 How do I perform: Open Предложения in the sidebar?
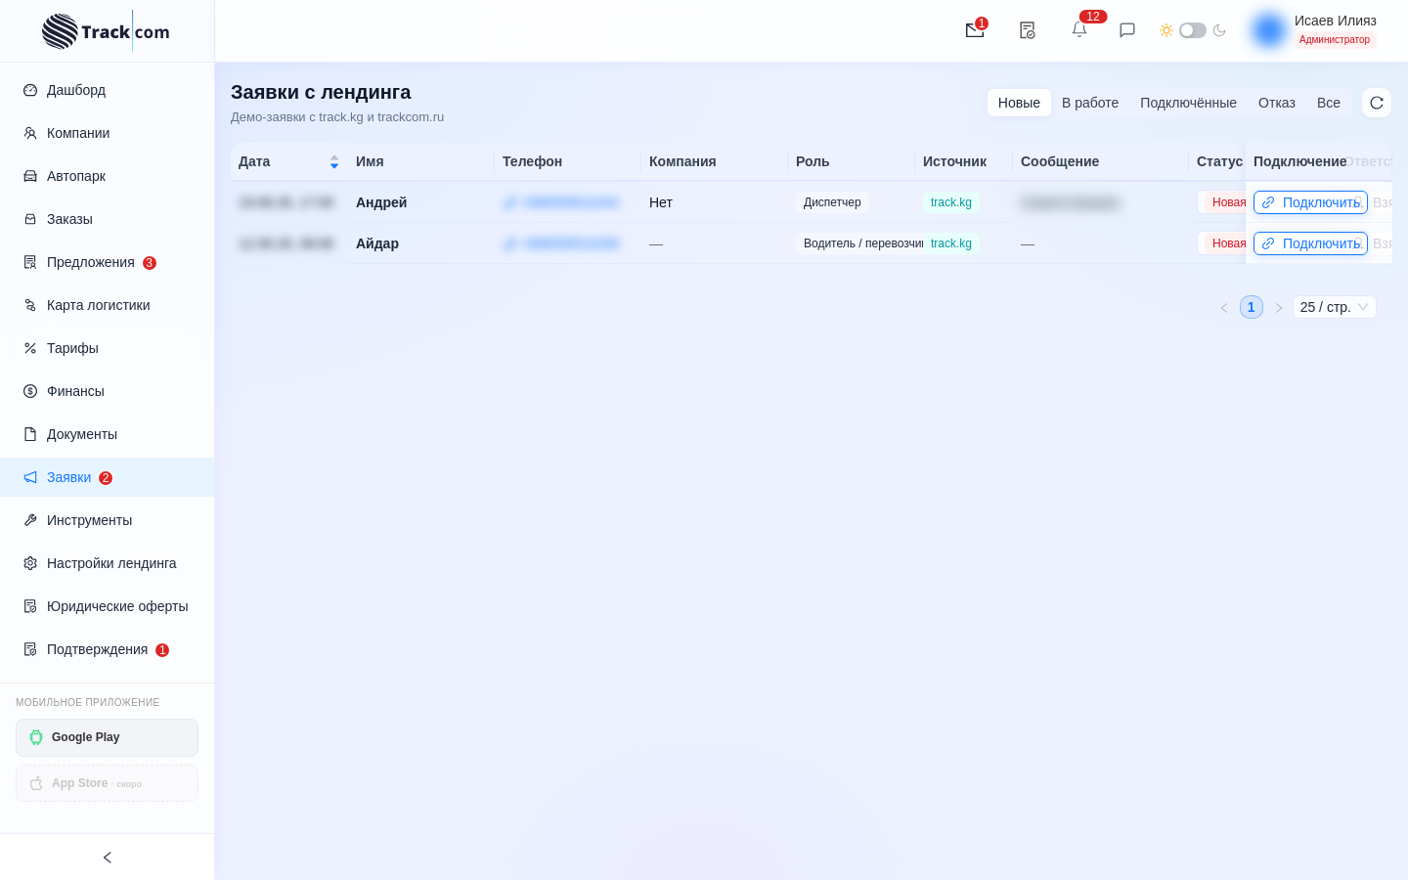point(108,262)
